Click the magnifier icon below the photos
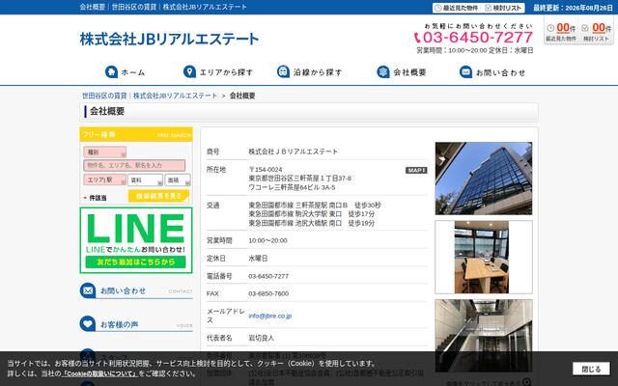This screenshot has width=618, height=386. 526,382
